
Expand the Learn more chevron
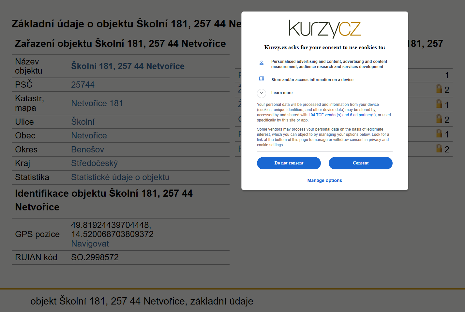click(262, 93)
